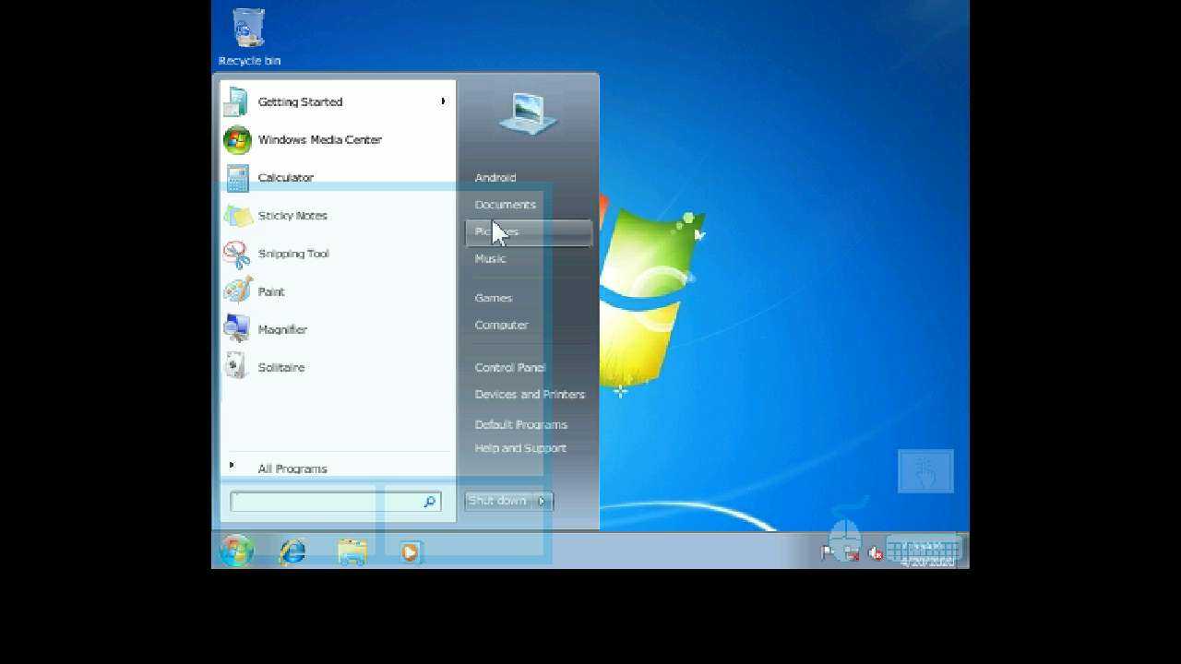Open the Shut down options arrow
The width and height of the screenshot is (1181, 664).
point(542,501)
